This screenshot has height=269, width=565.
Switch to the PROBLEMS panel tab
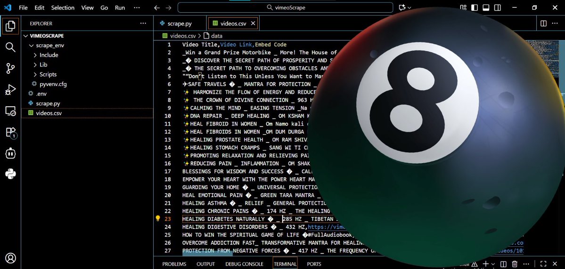click(x=174, y=264)
